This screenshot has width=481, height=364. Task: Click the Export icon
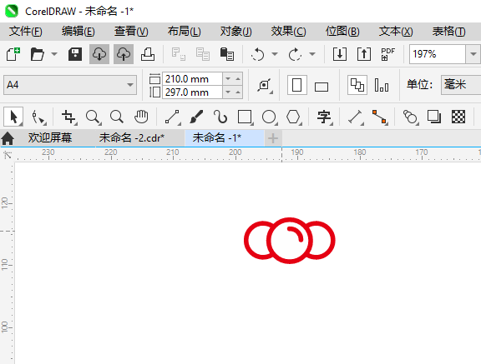(364, 54)
